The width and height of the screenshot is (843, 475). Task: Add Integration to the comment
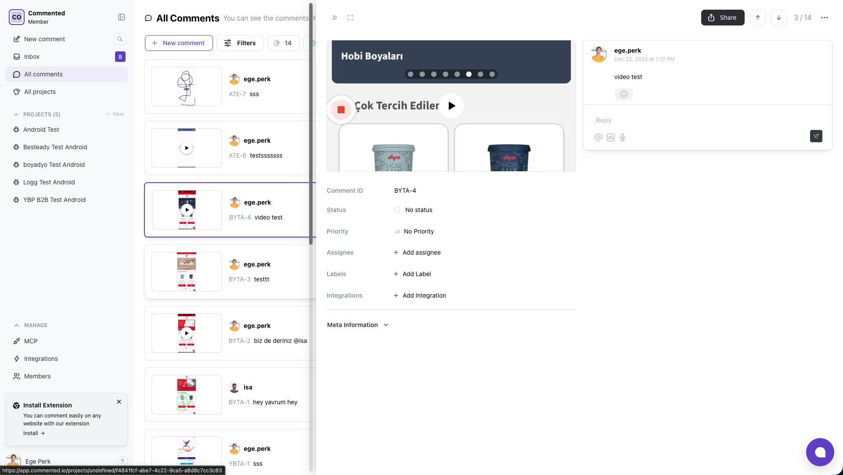420,295
